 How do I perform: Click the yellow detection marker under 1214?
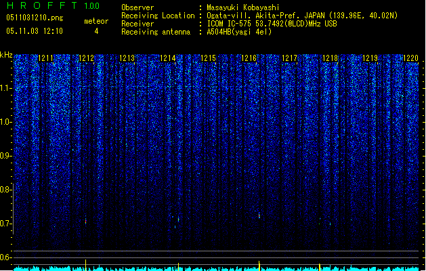pyautogui.click(x=178, y=267)
